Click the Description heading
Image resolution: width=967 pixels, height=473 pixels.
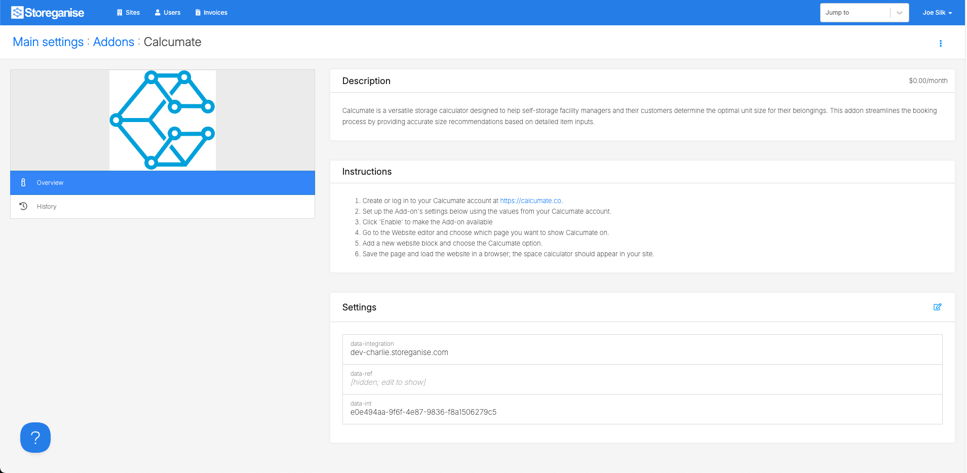(366, 81)
